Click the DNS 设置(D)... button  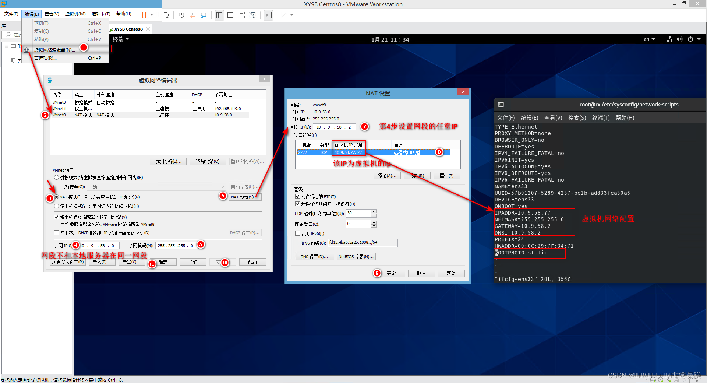click(314, 257)
